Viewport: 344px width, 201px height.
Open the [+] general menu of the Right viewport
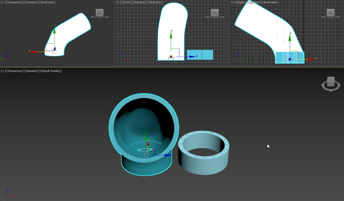pyautogui.click(x=234, y=2)
